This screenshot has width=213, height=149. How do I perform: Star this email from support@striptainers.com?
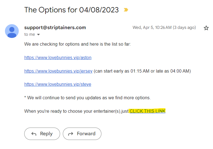click(206, 28)
